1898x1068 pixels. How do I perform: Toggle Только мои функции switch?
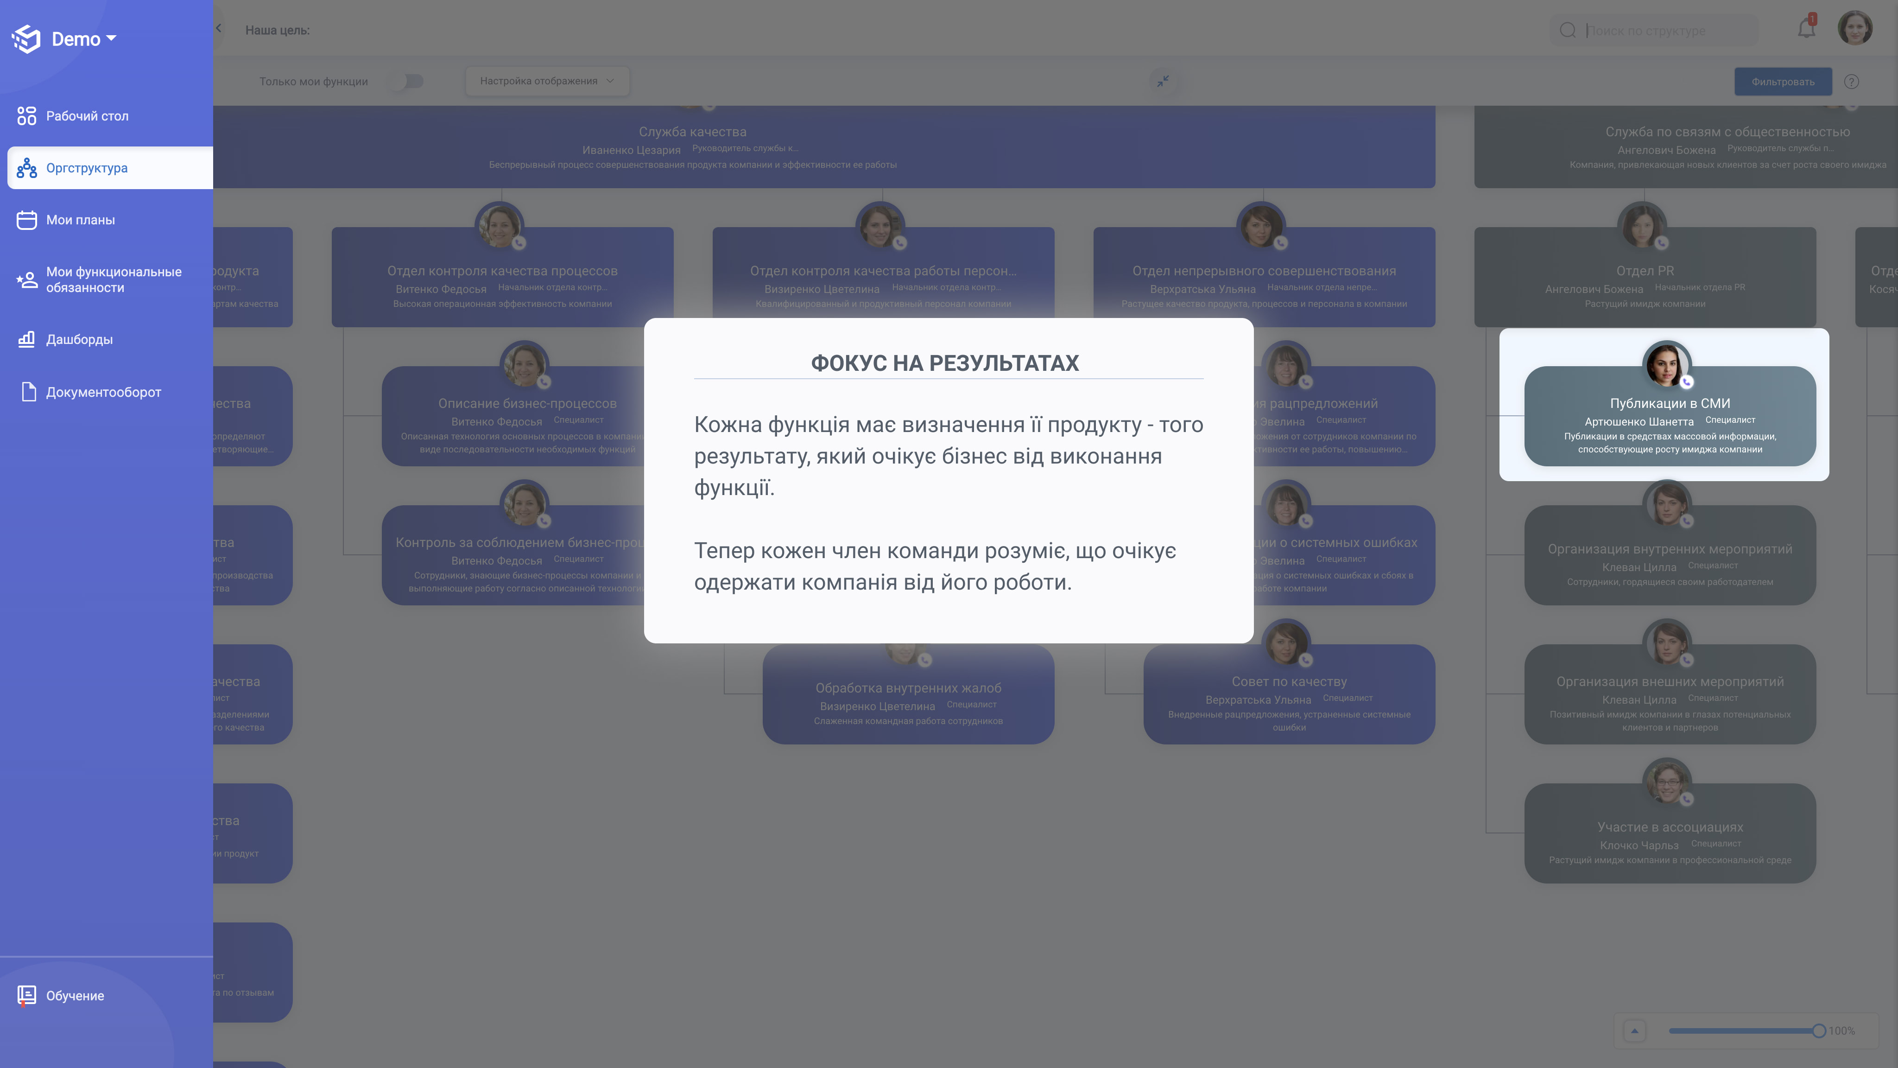(407, 81)
